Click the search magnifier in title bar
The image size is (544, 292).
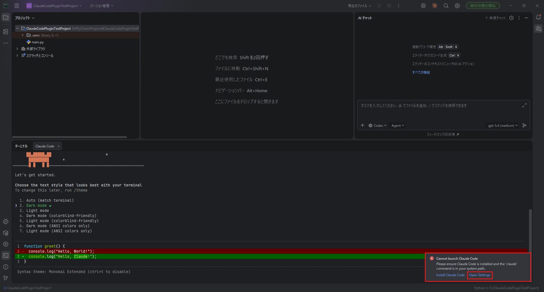446,6
